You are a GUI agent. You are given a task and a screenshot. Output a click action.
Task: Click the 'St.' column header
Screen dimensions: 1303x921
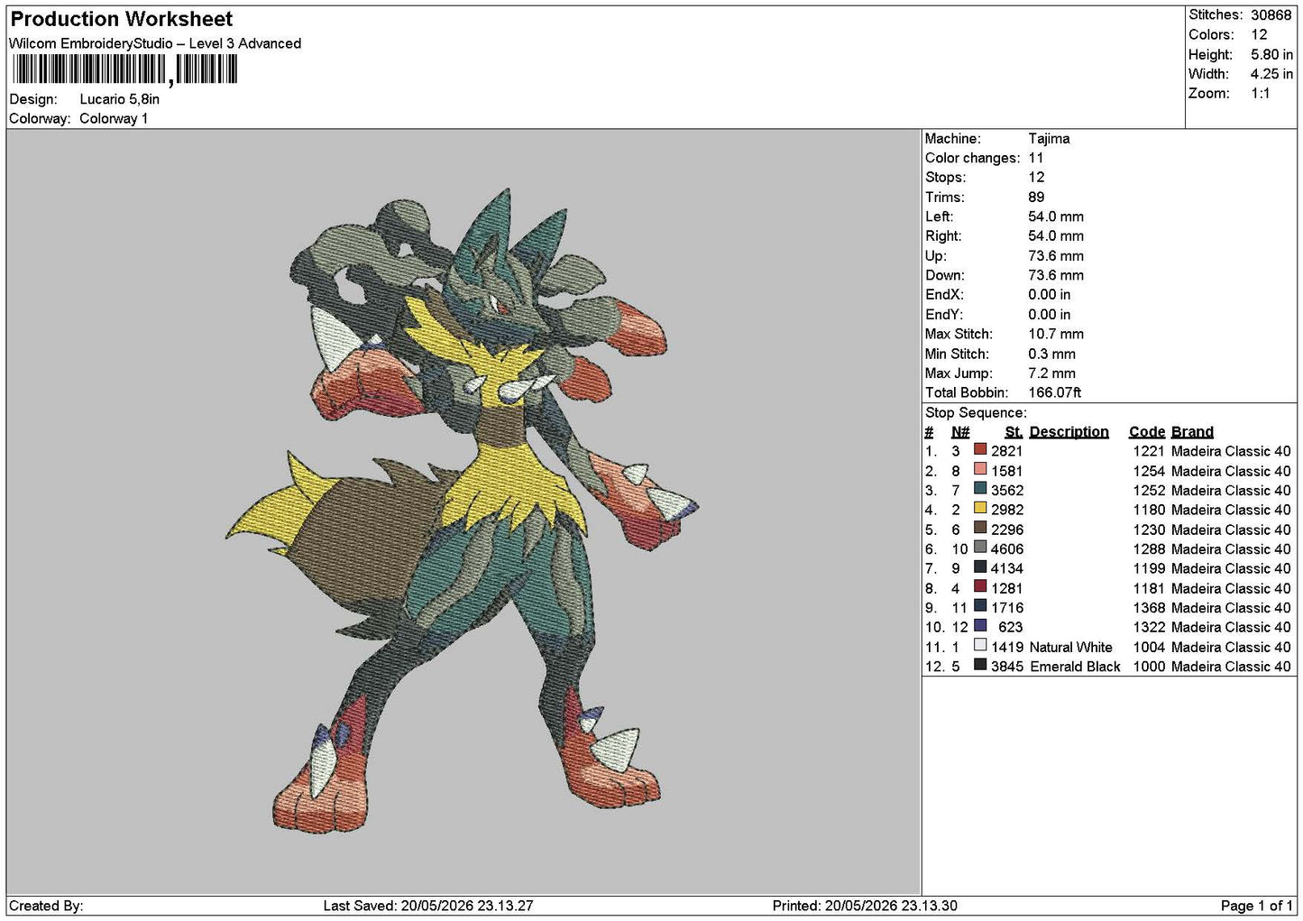click(x=1014, y=431)
